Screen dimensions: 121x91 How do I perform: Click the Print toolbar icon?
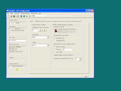tap(18, 16)
